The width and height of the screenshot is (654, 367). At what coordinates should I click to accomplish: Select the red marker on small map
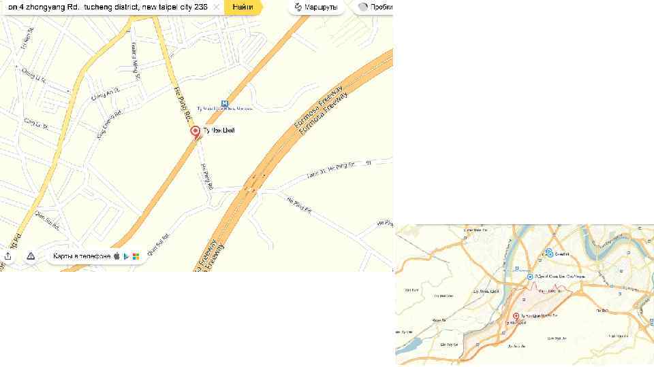[516, 317]
